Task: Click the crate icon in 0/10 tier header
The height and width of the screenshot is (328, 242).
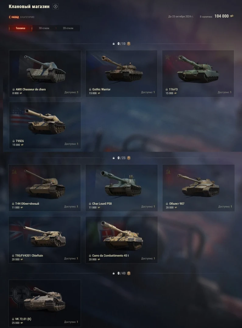Action: pos(129,44)
